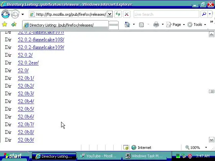Image resolution: width=215 pixels, height=161 pixels.
Task: Switch to Windows Task Manager taskbar button
Action: point(145,156)
